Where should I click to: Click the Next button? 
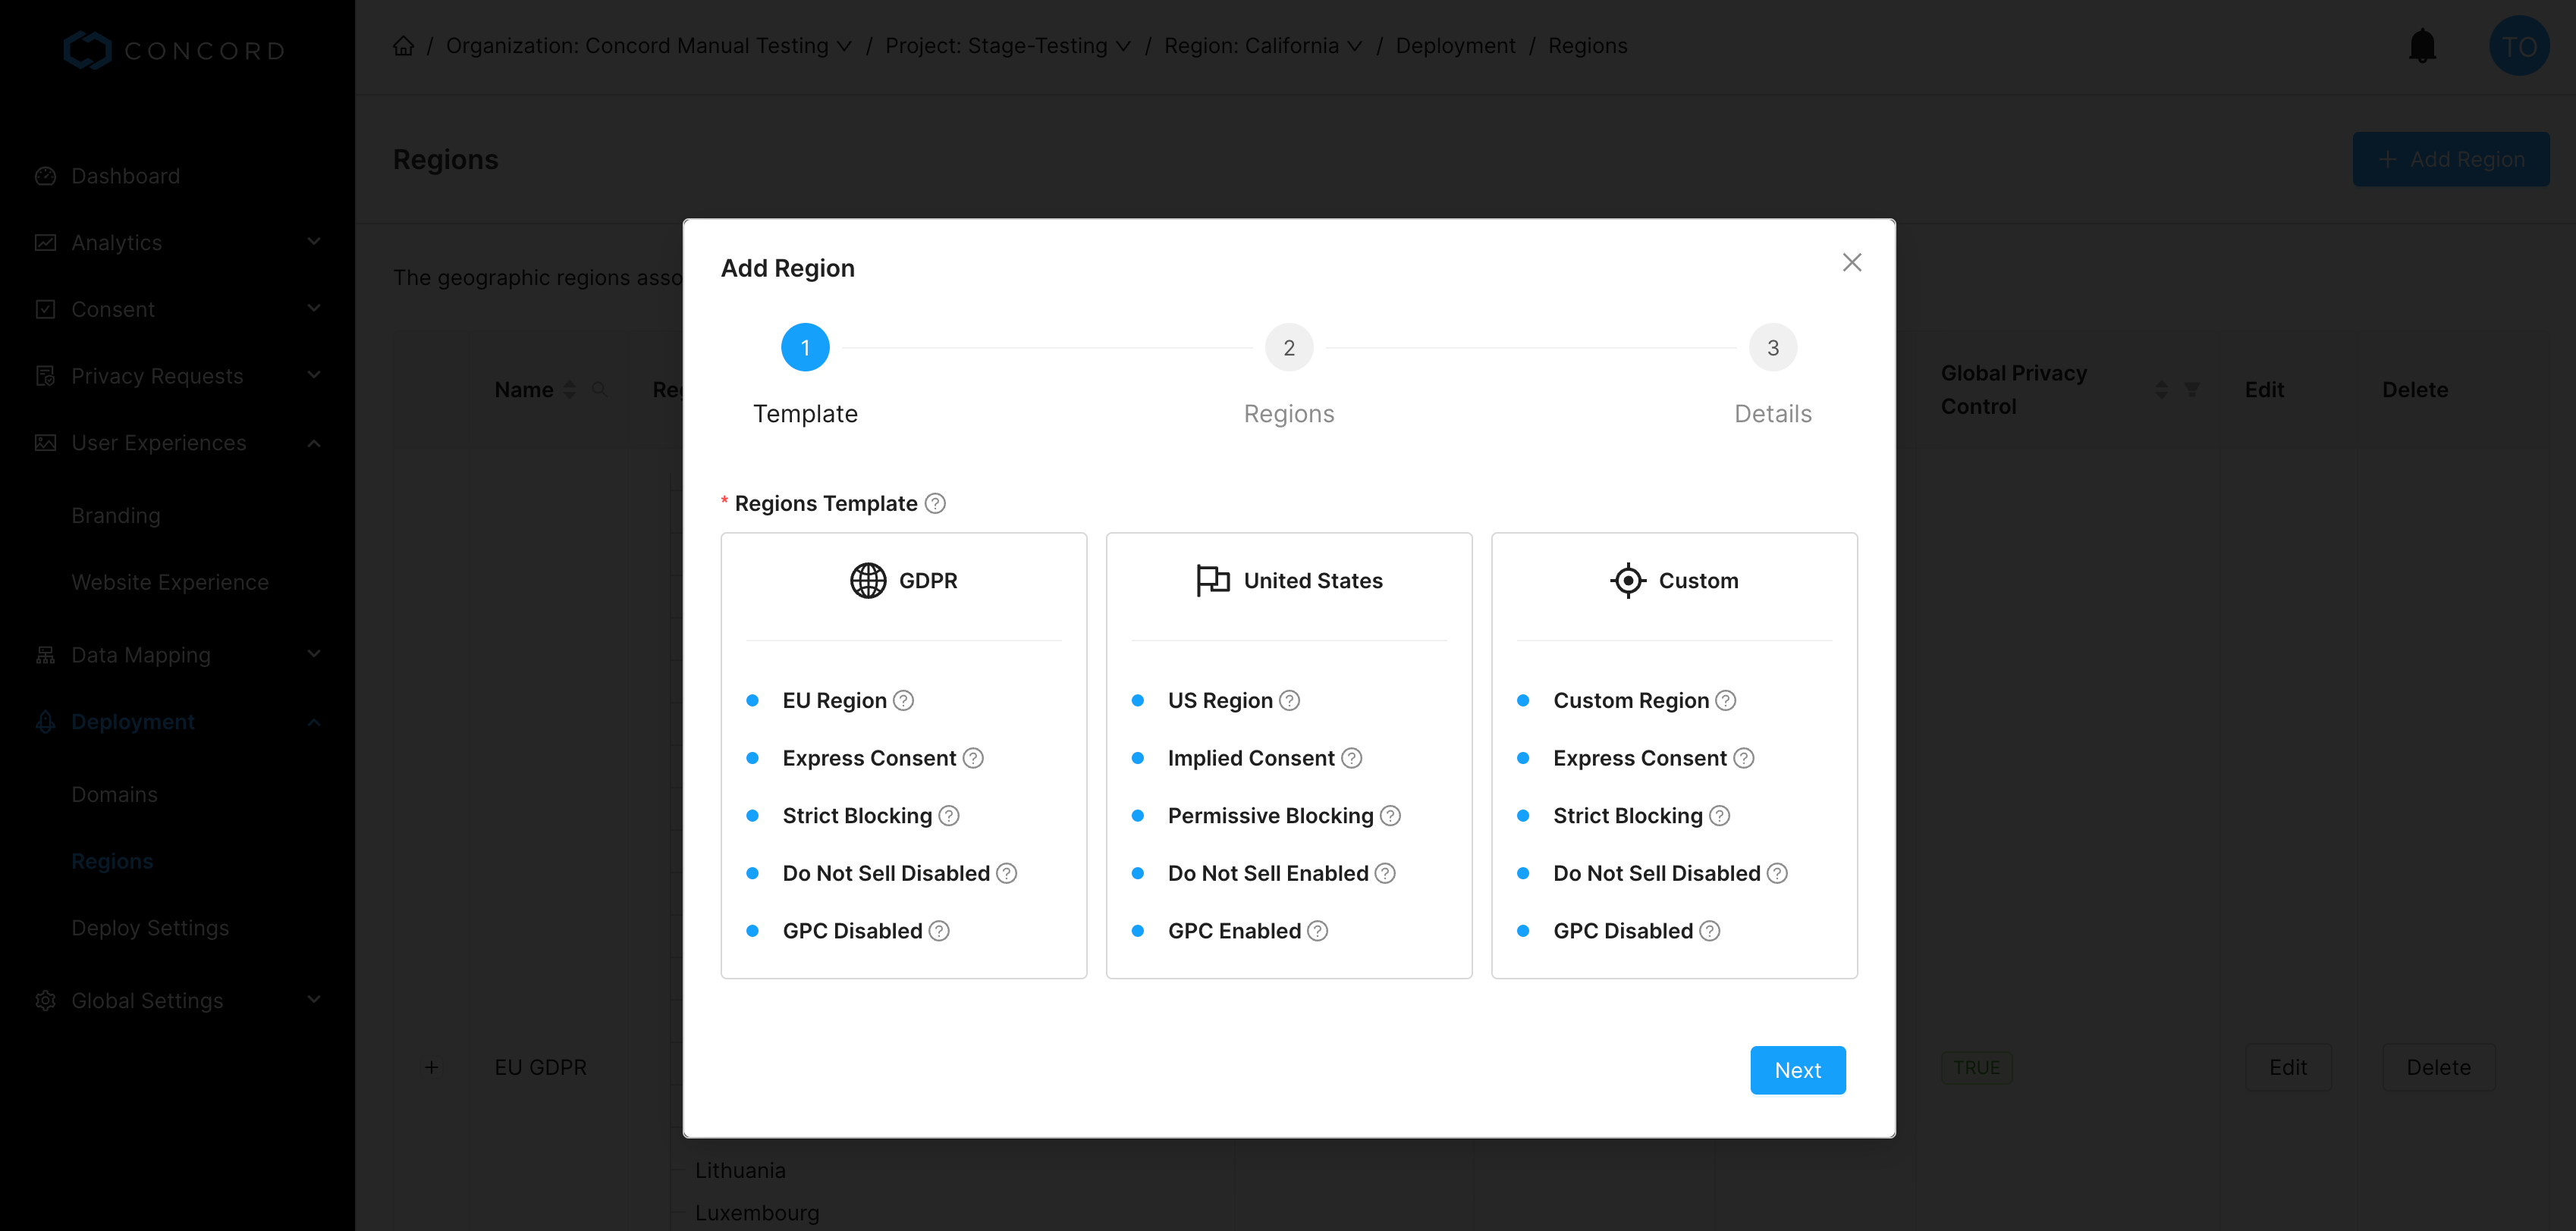1798,1069
